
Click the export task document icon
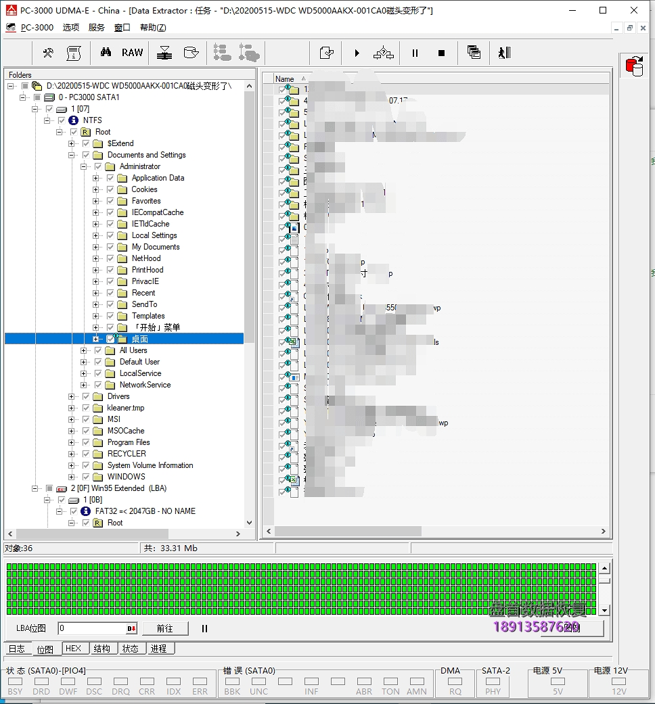(327, 53)
